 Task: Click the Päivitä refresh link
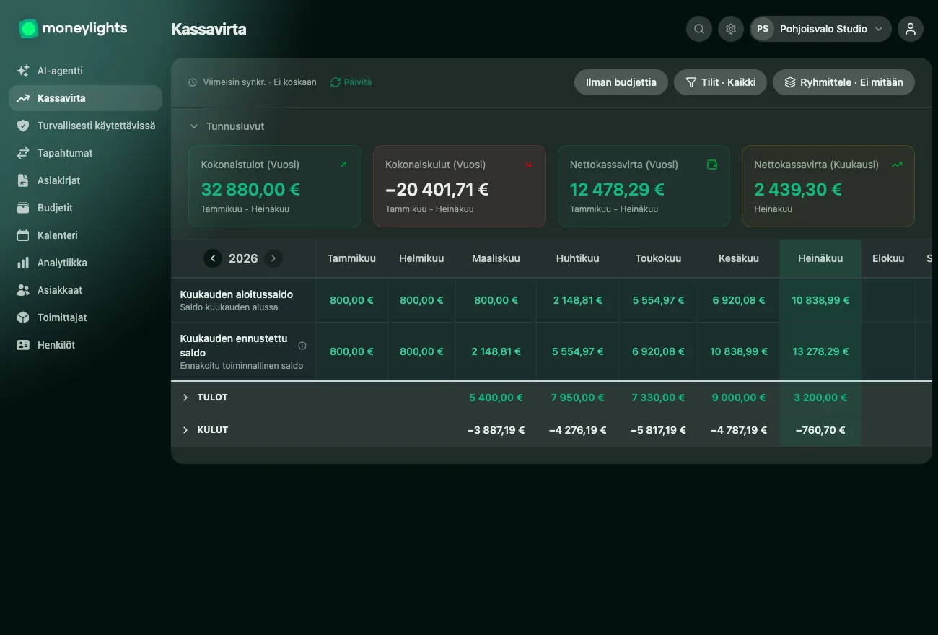(x=351, y=82)
